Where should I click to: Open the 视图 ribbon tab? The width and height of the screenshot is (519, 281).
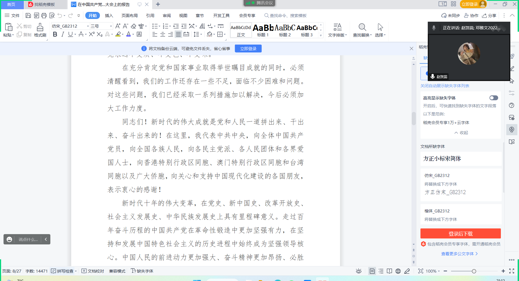(x=183, y=15)
